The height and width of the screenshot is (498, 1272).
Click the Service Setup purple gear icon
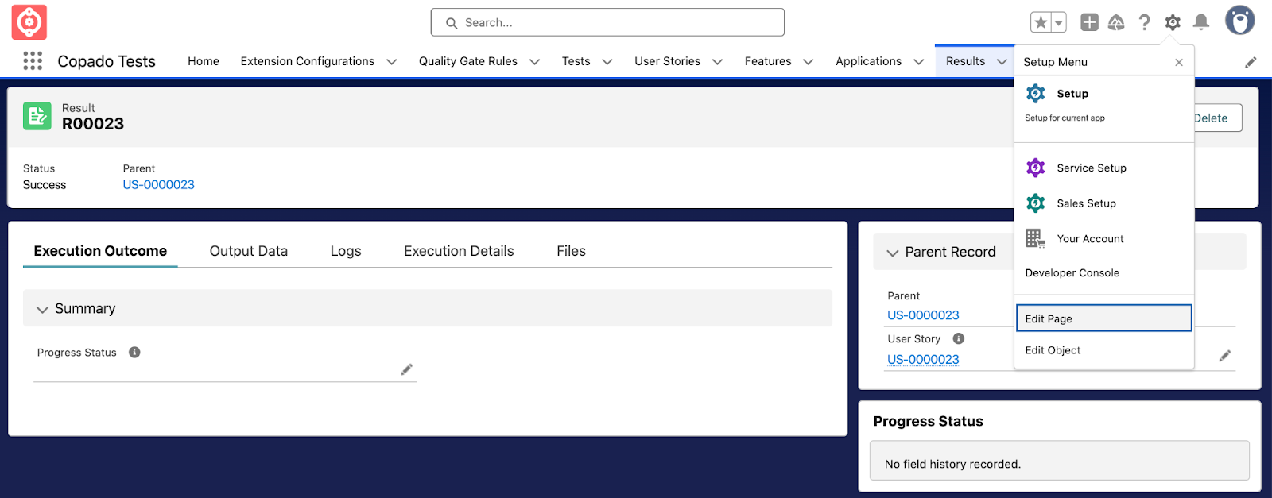point(1036,168)
